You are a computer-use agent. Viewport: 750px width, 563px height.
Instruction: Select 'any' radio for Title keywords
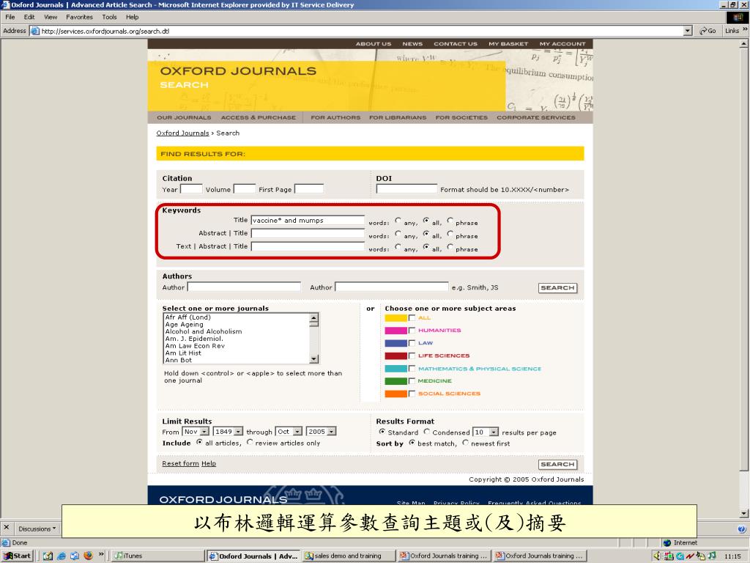tap(398, 221)
